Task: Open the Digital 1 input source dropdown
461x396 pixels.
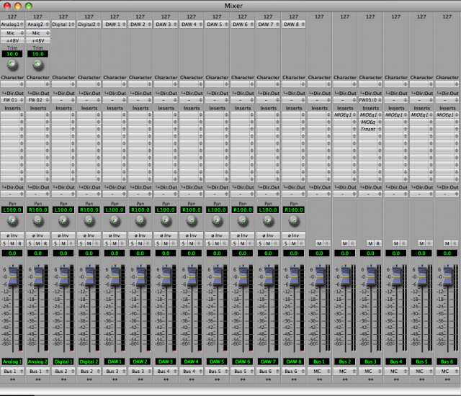Action: (x=63, y=24)
